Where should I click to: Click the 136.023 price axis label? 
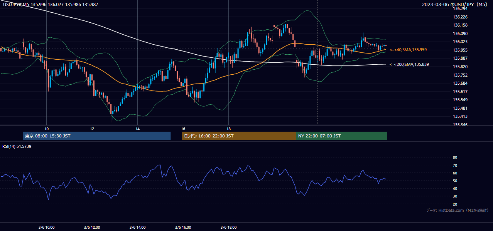pos(460,42)
